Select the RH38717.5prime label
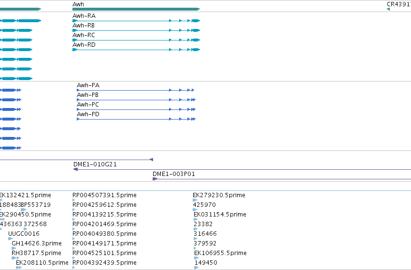The image size is (411, 270). click(36, 253)
